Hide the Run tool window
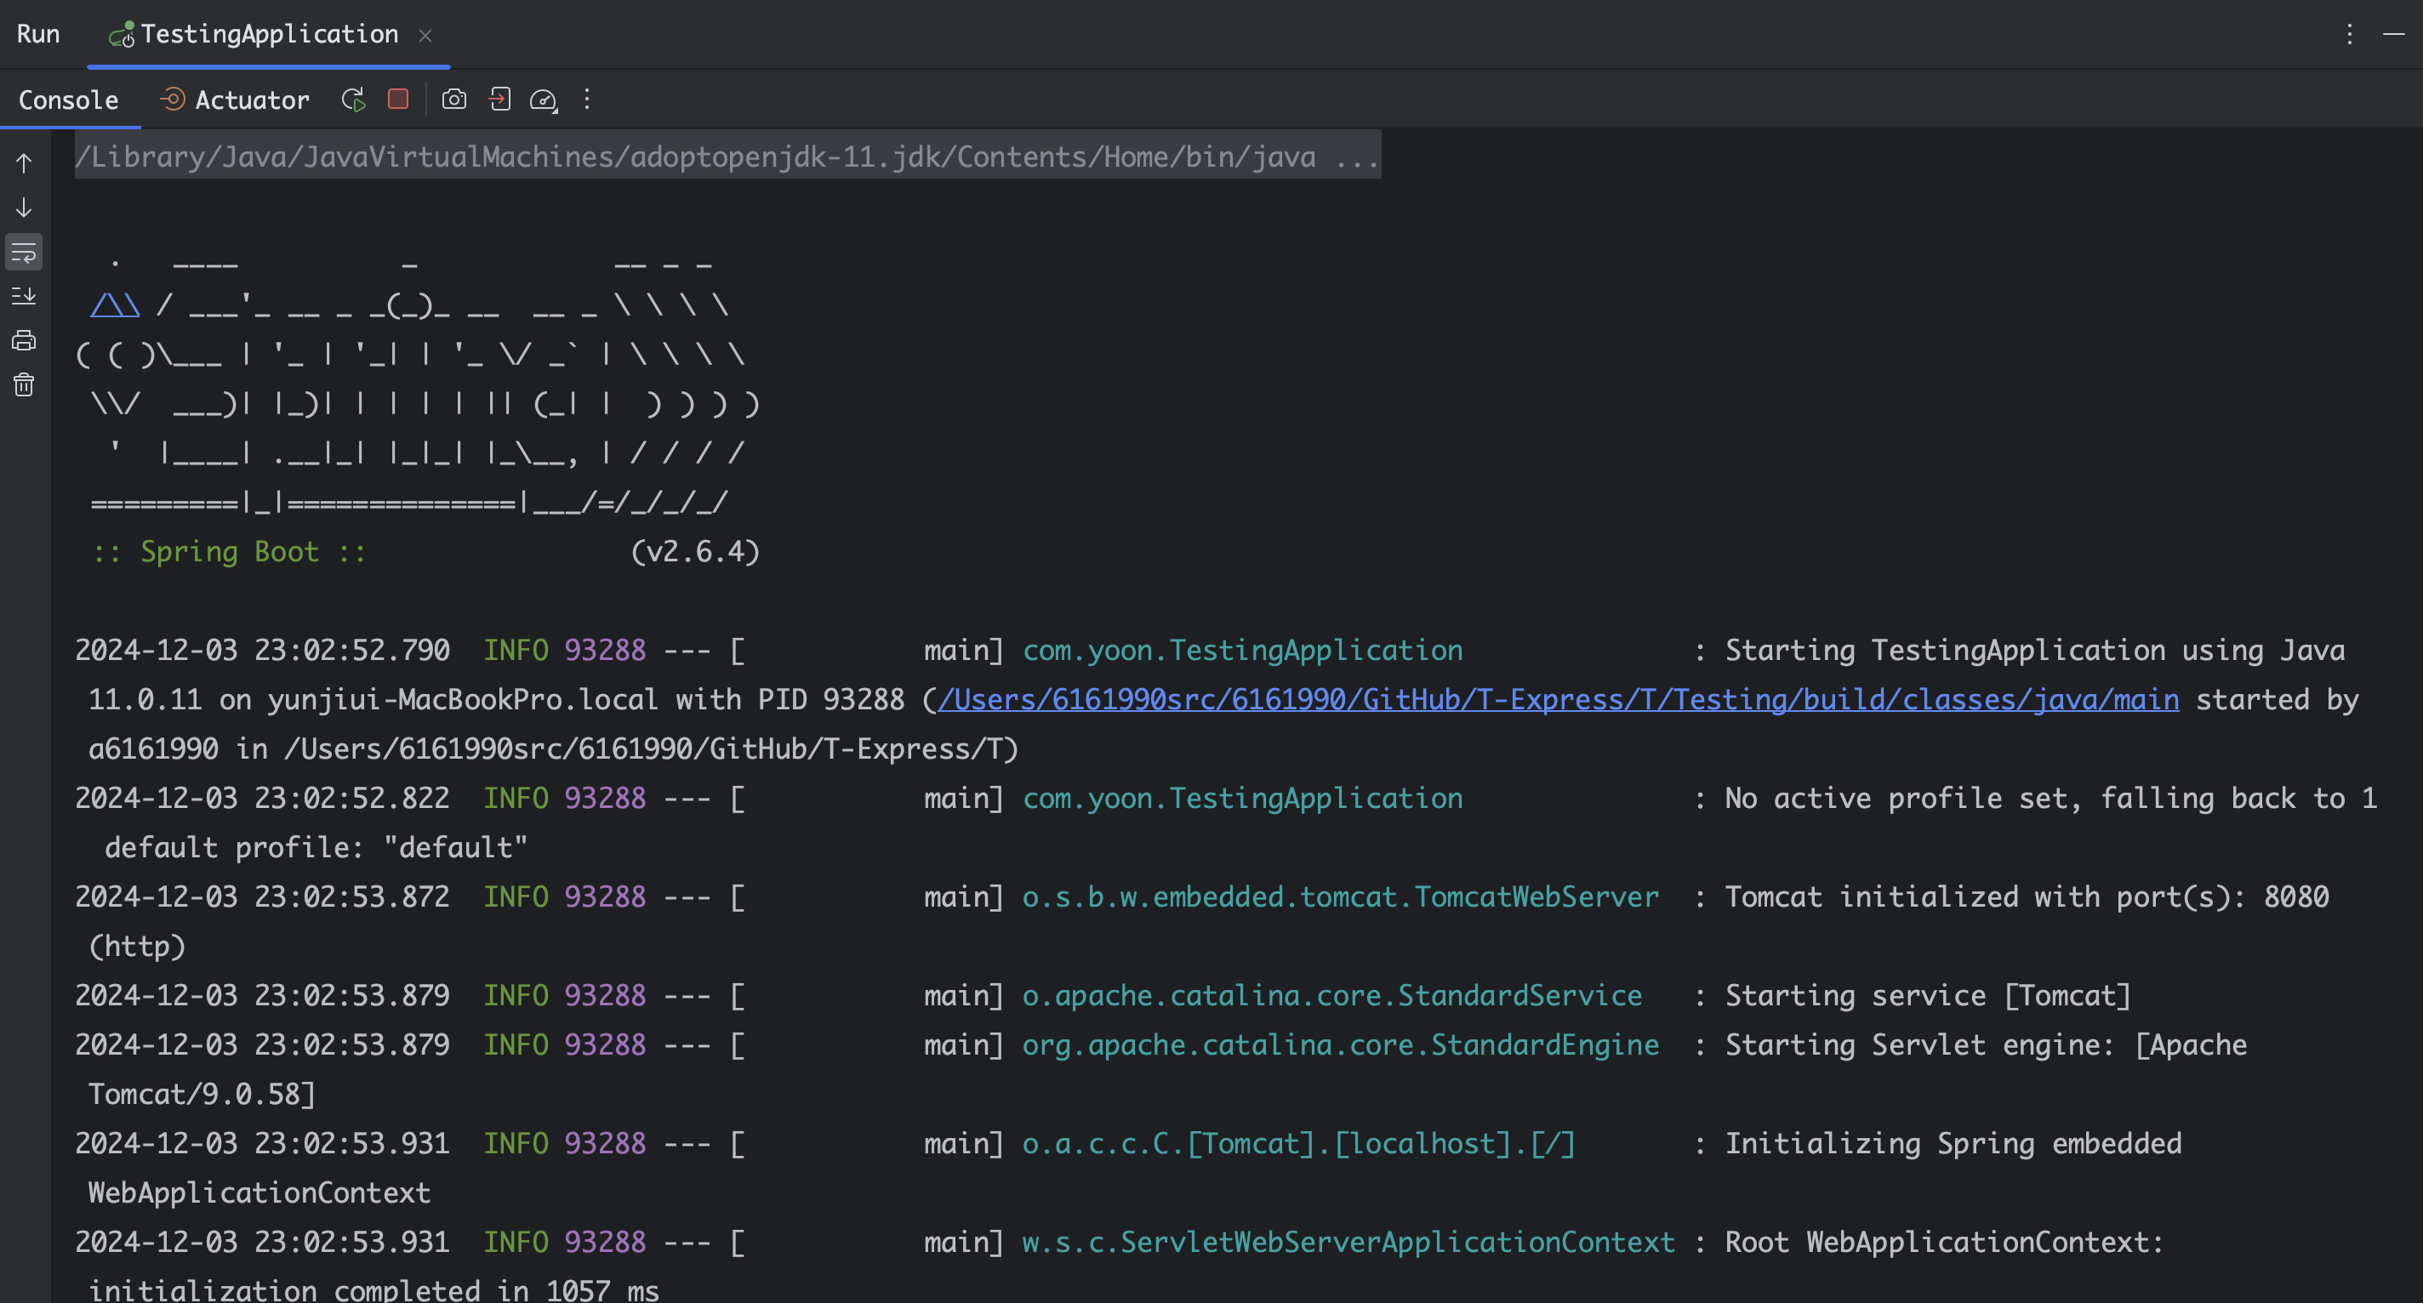The height and width of the screenshot is (1303, 2423). (2393, 35)
